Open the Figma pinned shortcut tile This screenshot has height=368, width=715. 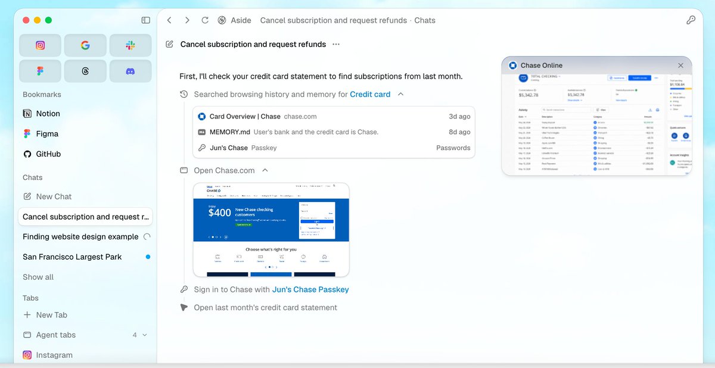pos(40,71)
